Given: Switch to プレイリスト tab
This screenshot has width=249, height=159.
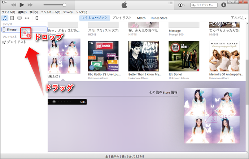Looking at the screenshot, I should coord(122,18).
